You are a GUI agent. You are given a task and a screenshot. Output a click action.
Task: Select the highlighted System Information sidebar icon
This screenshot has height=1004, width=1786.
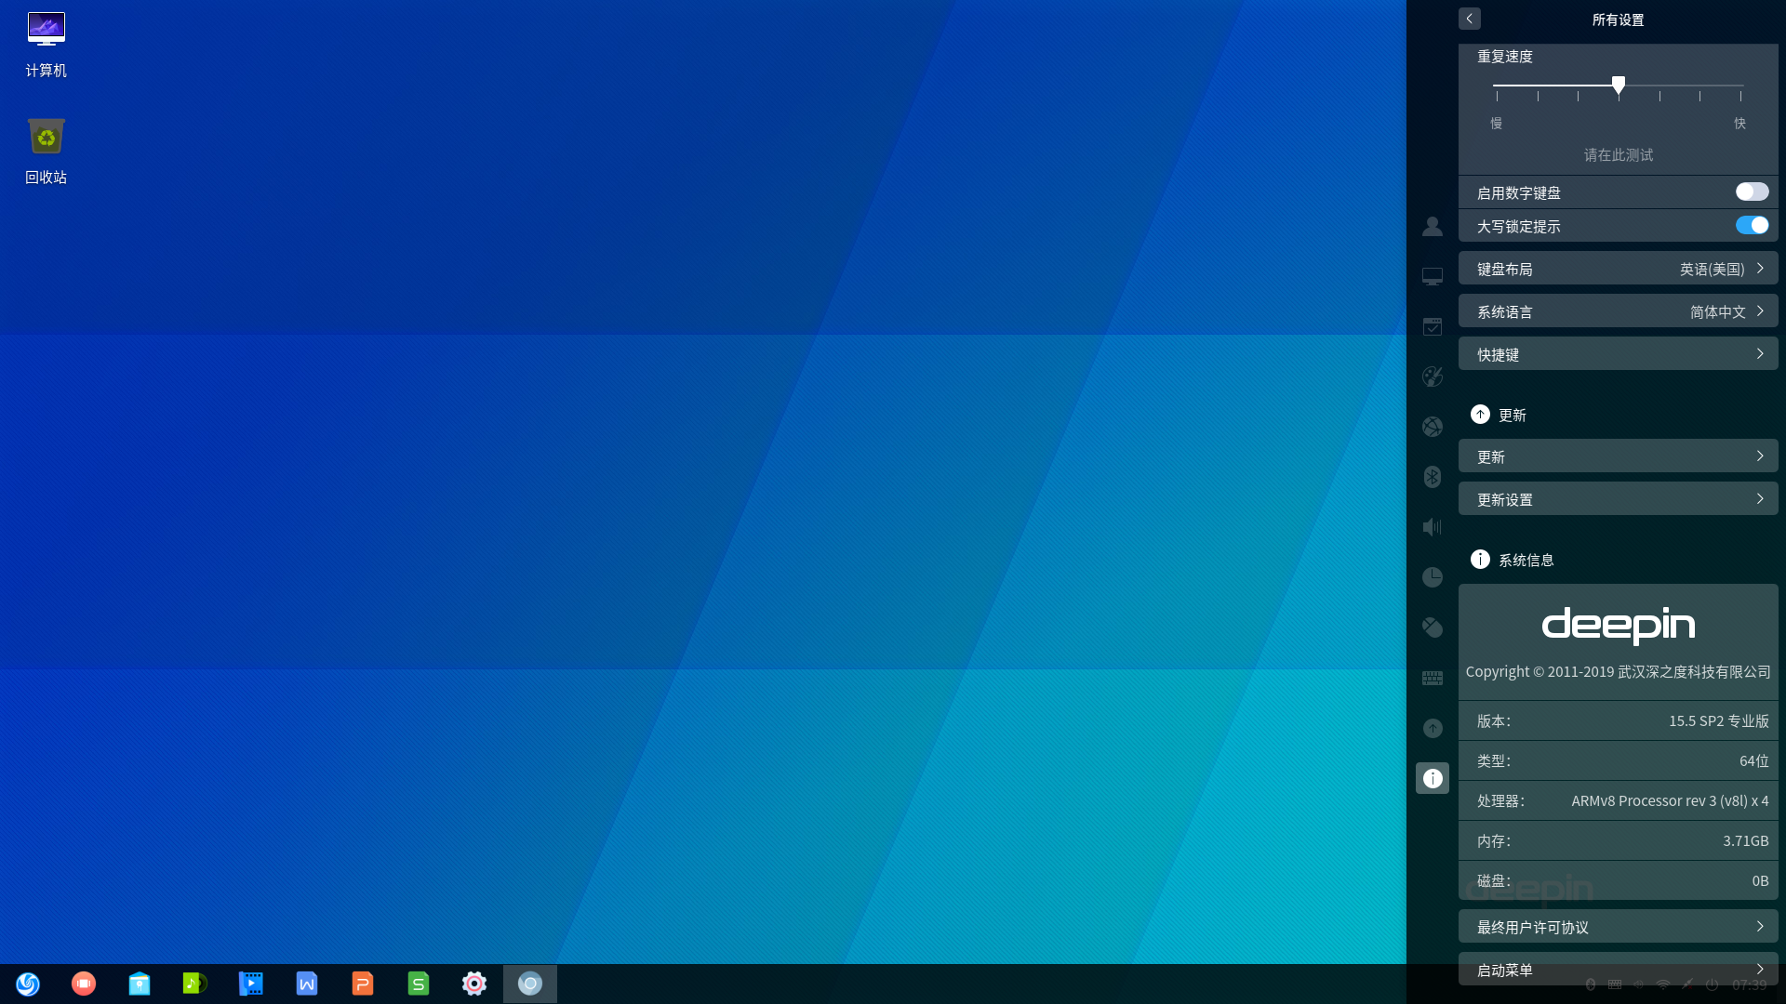(1433, 778)
